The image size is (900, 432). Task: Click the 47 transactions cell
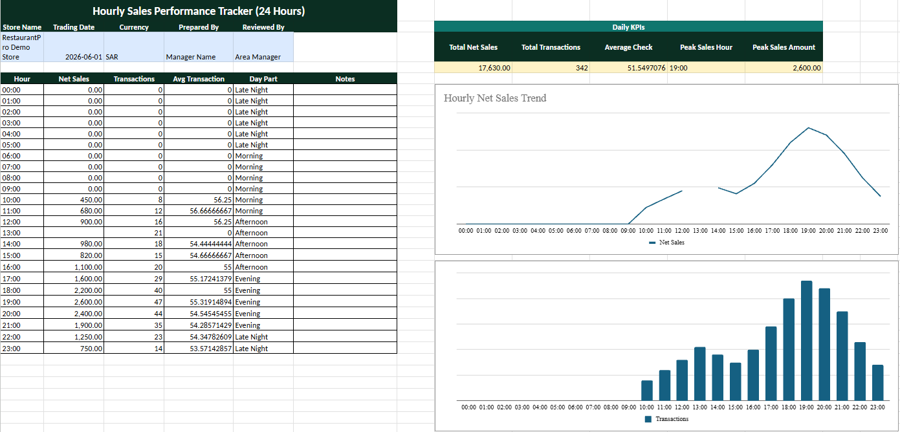pos(134,302)
